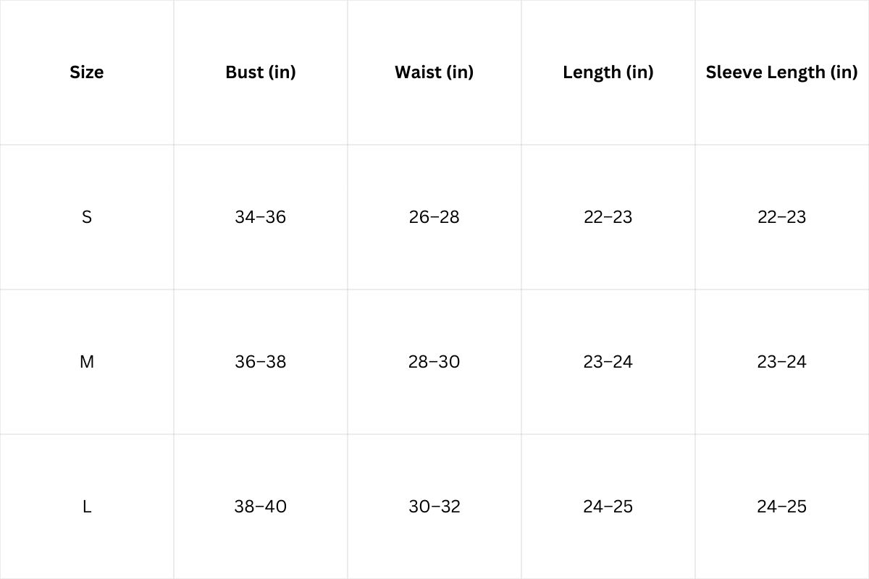Screen dimensions: 869x579
Task: Select Length value 23–24 for size M
Action: pyautogui.click(x=608, y=362)
